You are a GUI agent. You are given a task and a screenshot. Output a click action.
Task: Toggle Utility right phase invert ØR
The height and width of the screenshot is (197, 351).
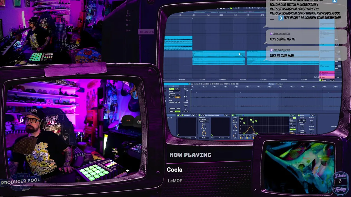304,120
